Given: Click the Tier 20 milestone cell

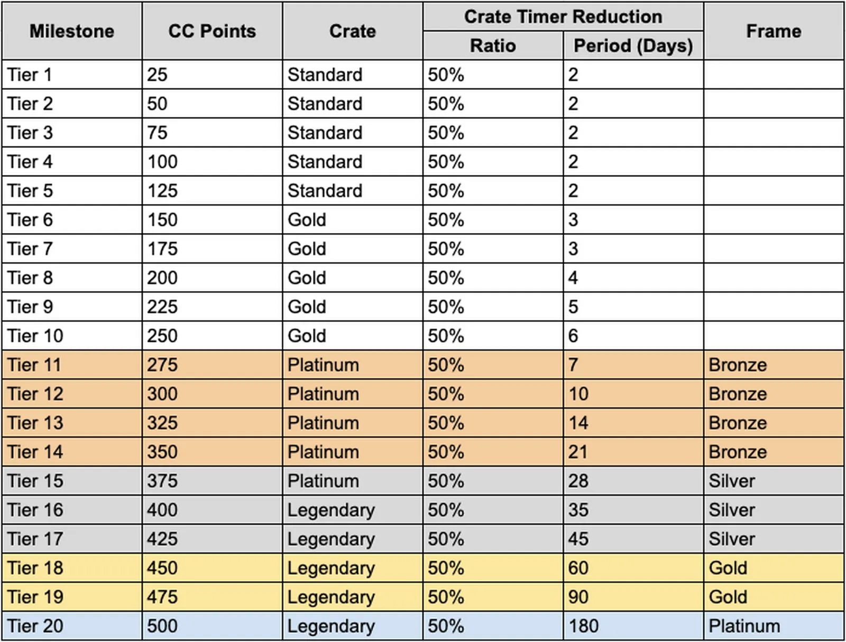Looking at the screenshot, I should click(x=72, y=626).
